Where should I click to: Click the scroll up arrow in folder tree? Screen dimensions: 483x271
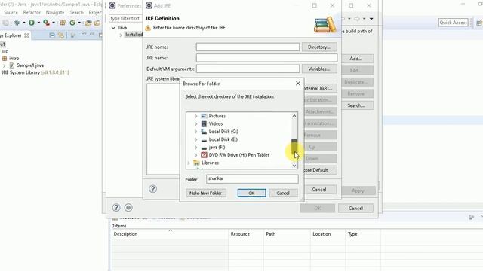[x=294, y=116]
